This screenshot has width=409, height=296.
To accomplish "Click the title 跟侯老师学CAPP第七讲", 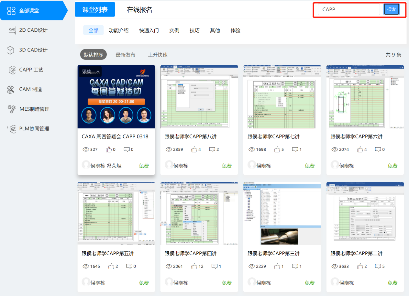I will point(274,137).
